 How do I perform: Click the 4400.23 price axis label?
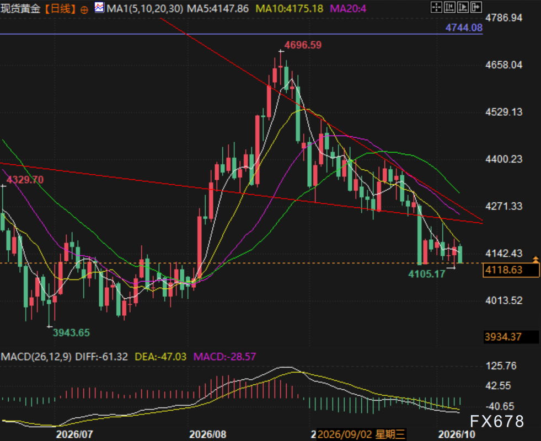coord(503,159)
